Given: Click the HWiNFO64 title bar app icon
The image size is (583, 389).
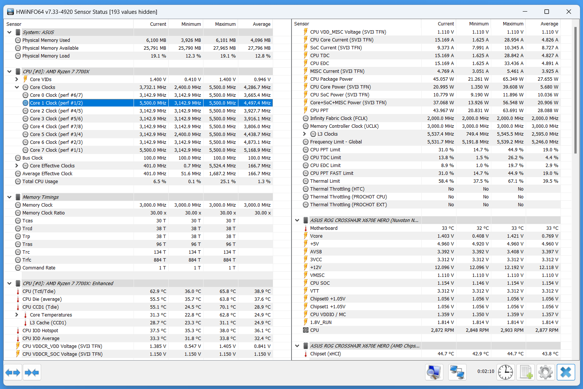Looking at the screenshot, I should click(10, 12).
